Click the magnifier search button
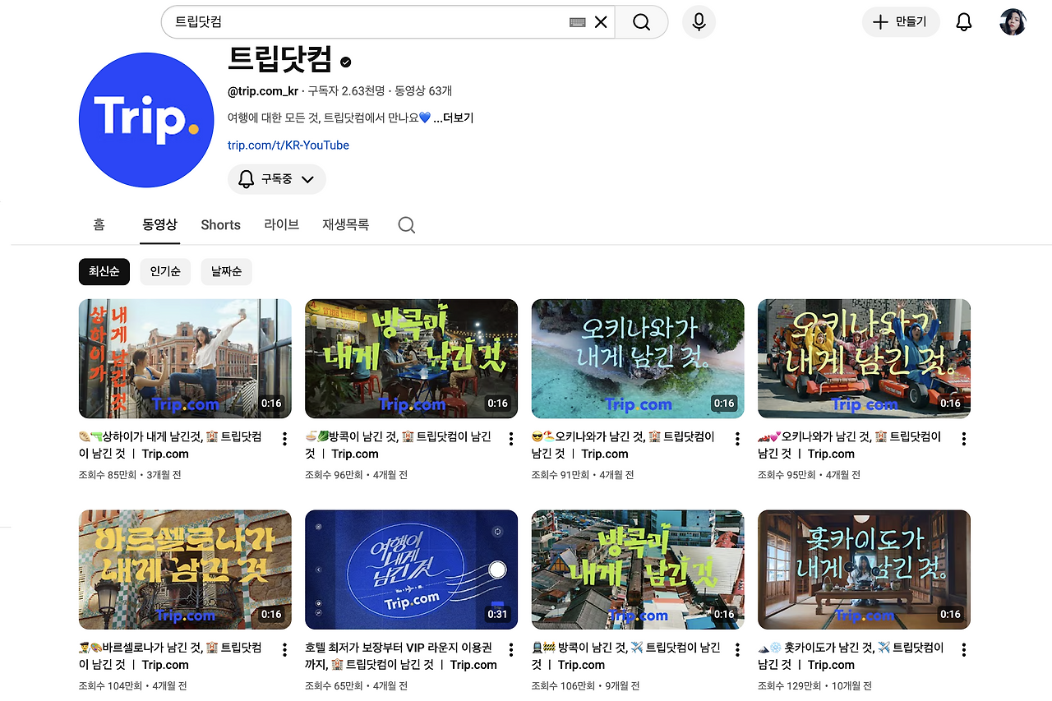1052x701 pixels. [x=641, y=22]
